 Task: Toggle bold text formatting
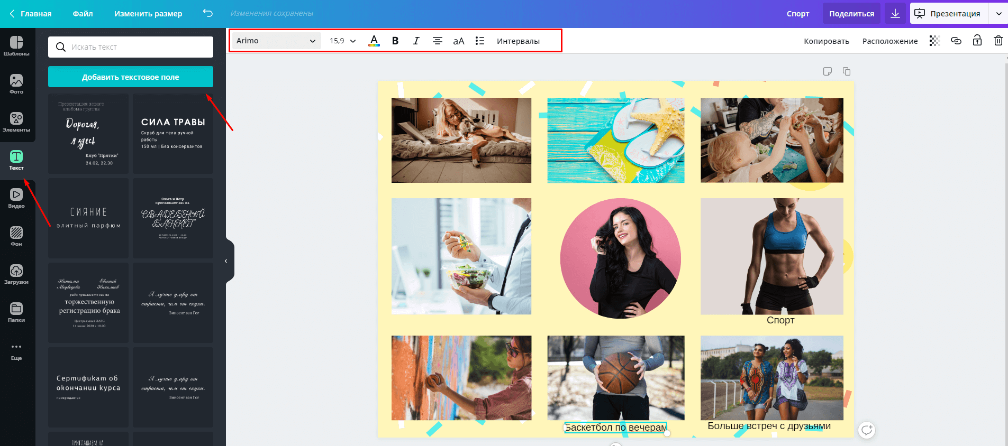click(x=395, y=41)
